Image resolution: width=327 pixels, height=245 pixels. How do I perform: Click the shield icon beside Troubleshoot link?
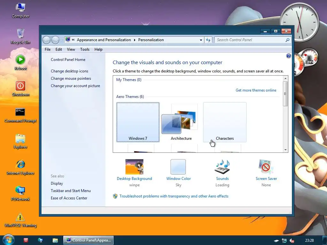pos(115,196)
